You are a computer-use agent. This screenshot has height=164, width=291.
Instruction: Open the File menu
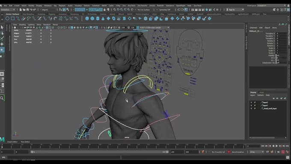pos(6,6)
